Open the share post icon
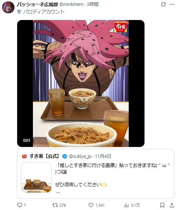Image resolution: width=177 pixels, height=210 pixels. pyautogui.click(x=172, y=205)
